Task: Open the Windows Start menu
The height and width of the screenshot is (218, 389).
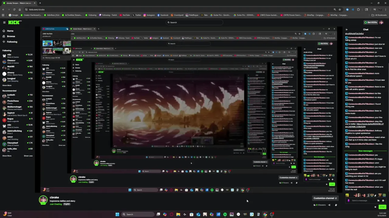Action: (117, 214)
